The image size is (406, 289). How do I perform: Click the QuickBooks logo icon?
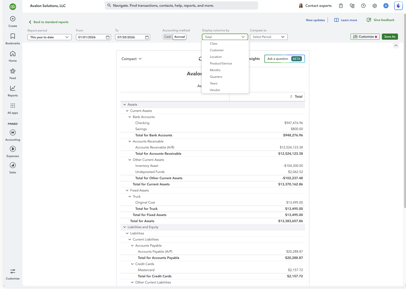[13, 6]
